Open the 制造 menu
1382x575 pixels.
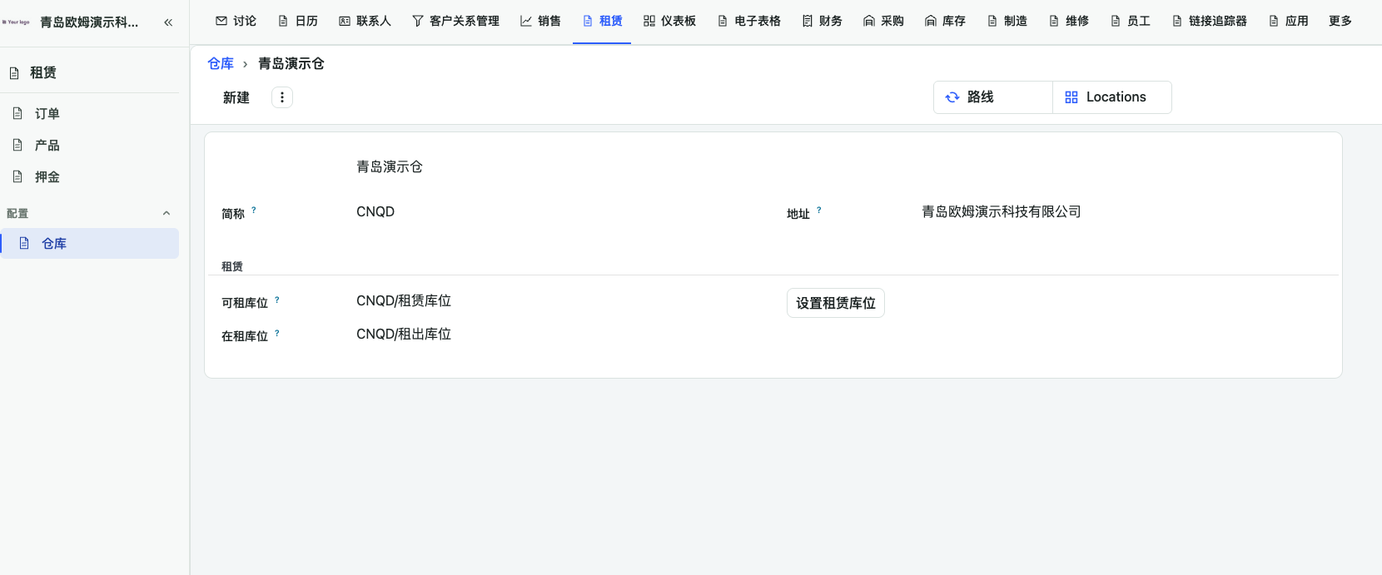tap(1007, 21)
